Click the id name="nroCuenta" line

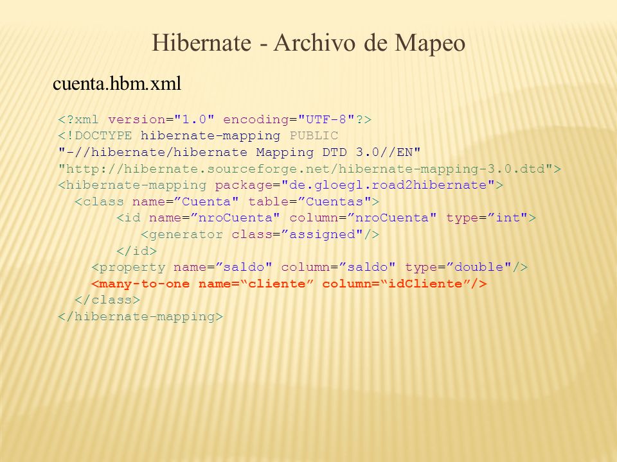pyautogui.click(x=326, y=218)
